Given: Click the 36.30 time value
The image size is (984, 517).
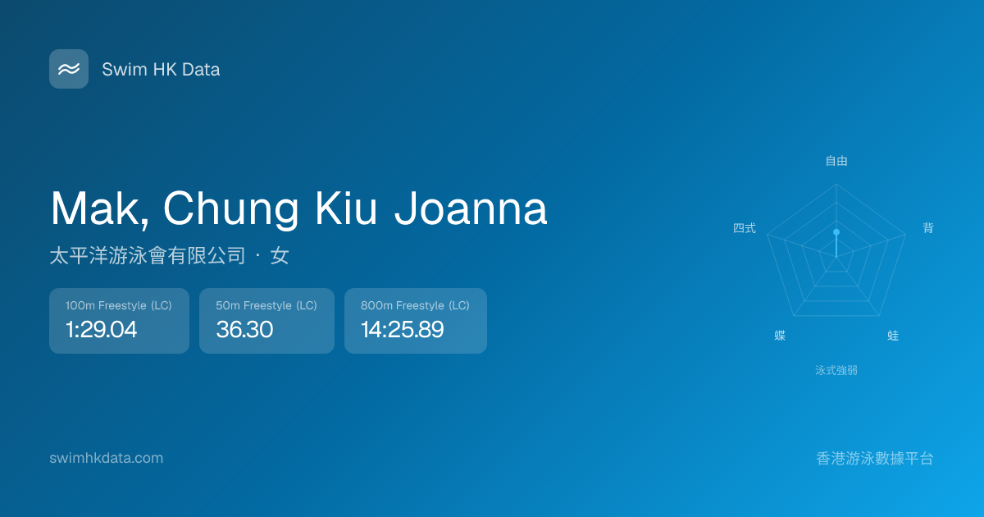Looking at the screenshot, I should (x=244, y=330).
